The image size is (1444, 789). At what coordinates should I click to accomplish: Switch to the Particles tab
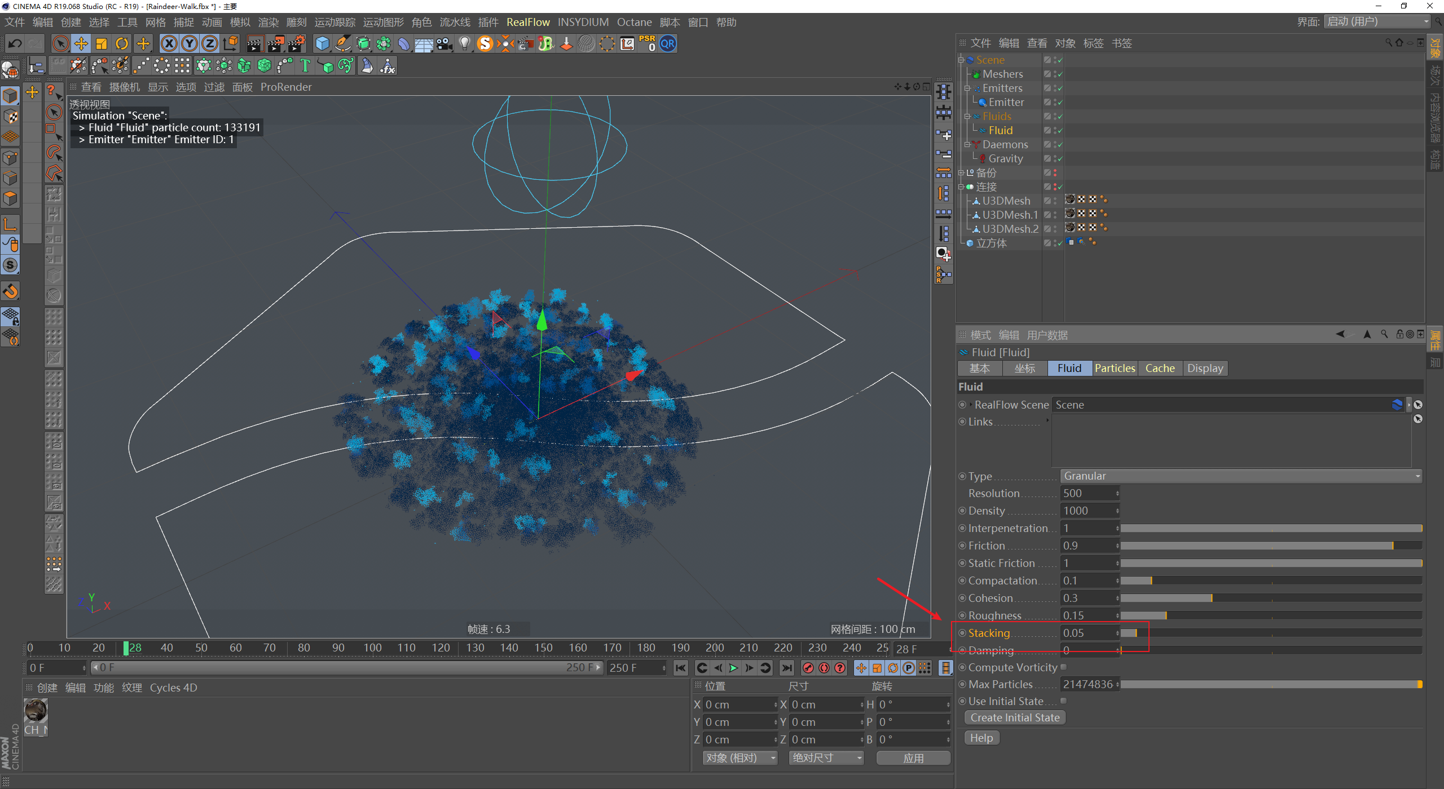coord(1115,368)
